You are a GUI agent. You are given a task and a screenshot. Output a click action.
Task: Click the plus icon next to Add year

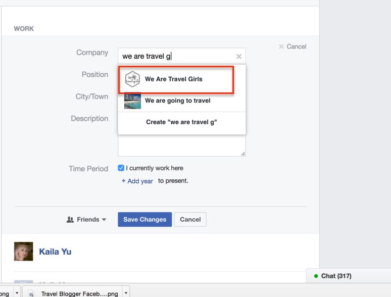(123, 181)
